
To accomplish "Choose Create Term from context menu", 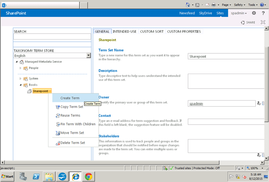I will click(75, 98).
